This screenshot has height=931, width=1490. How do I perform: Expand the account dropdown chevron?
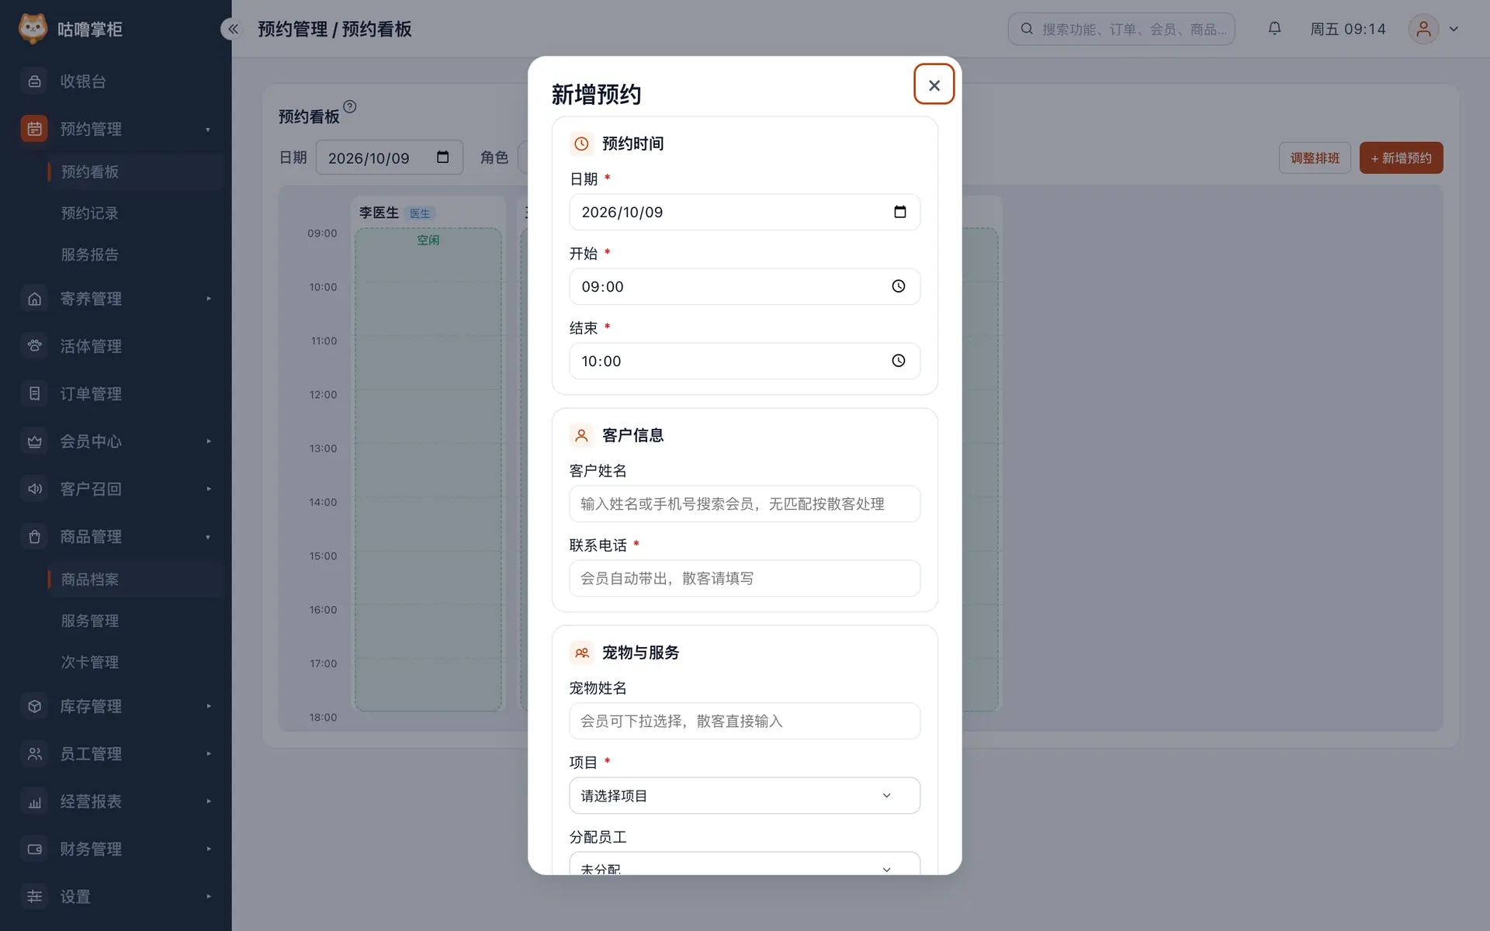[x=1454, y=29]
